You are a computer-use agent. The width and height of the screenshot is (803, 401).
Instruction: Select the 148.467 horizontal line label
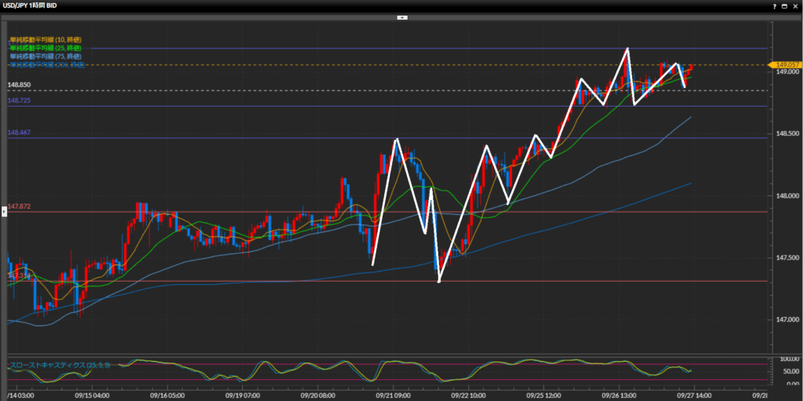pyautogui.click(x=19, y=133)
